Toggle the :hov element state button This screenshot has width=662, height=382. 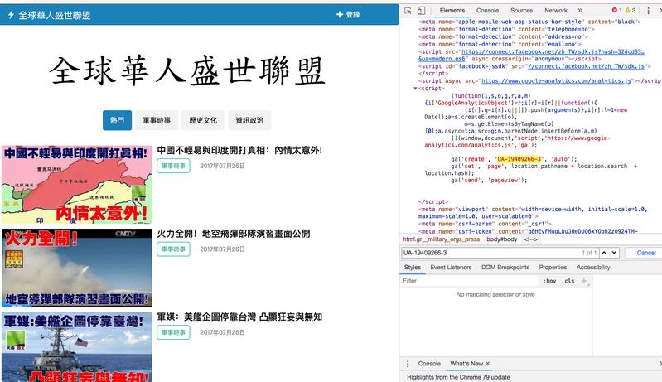549,281
